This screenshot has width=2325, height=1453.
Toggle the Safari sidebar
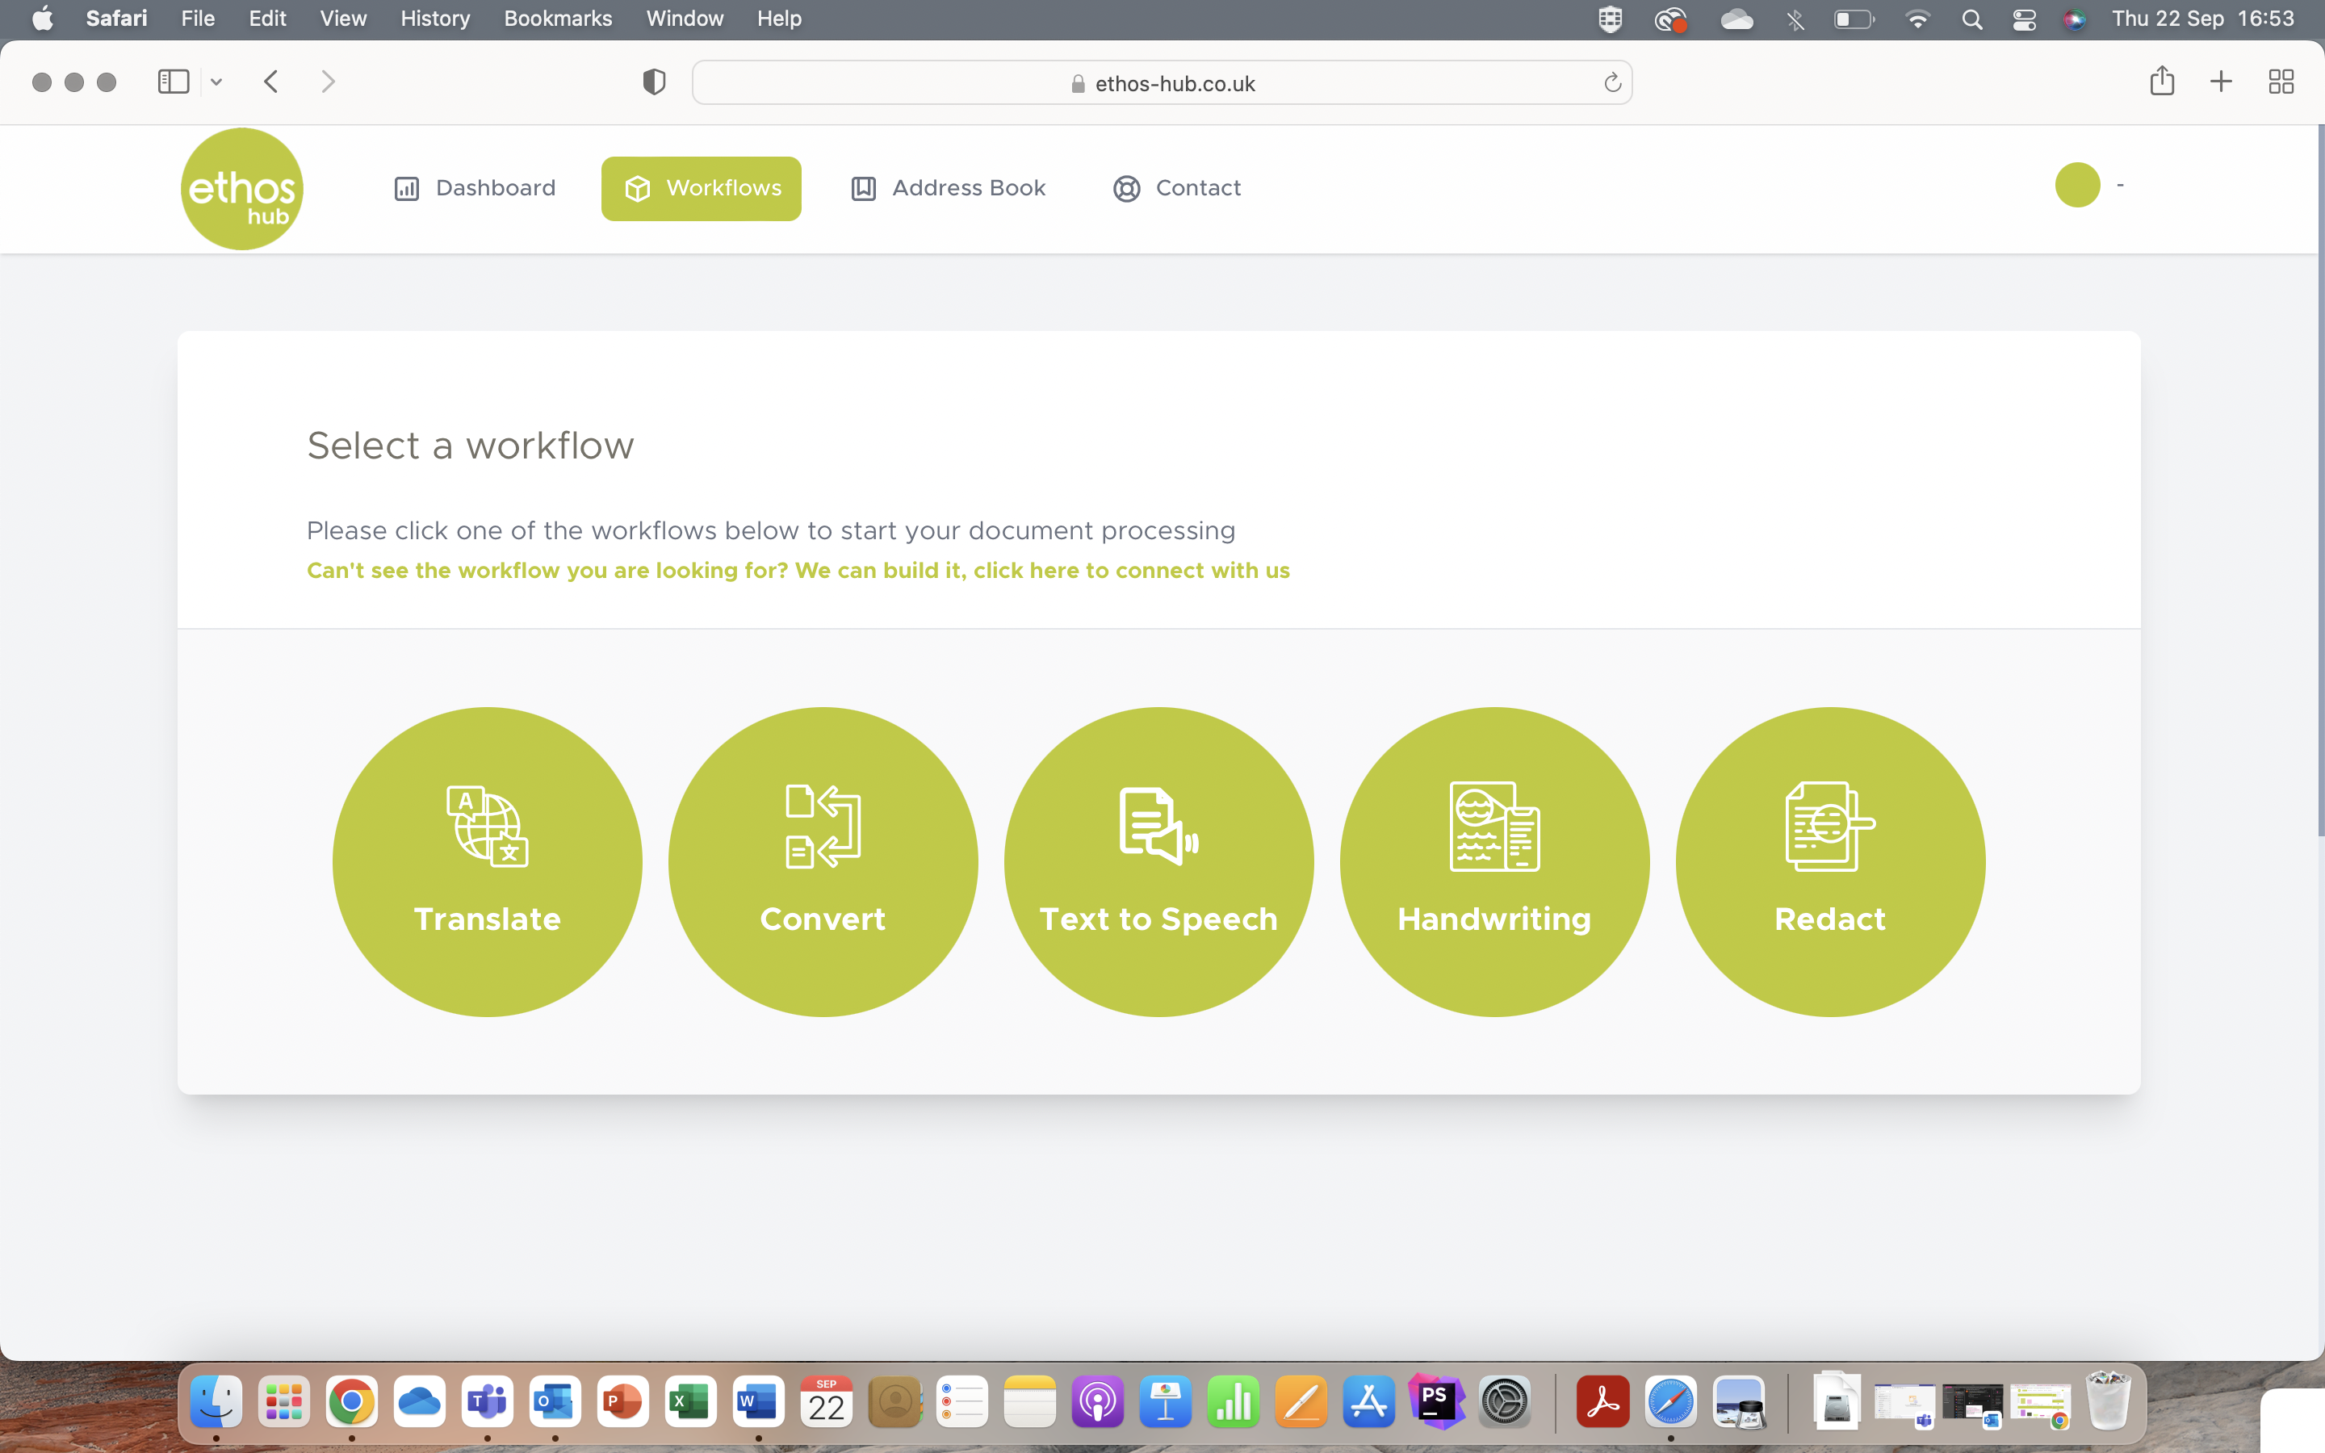coord(173,81)
